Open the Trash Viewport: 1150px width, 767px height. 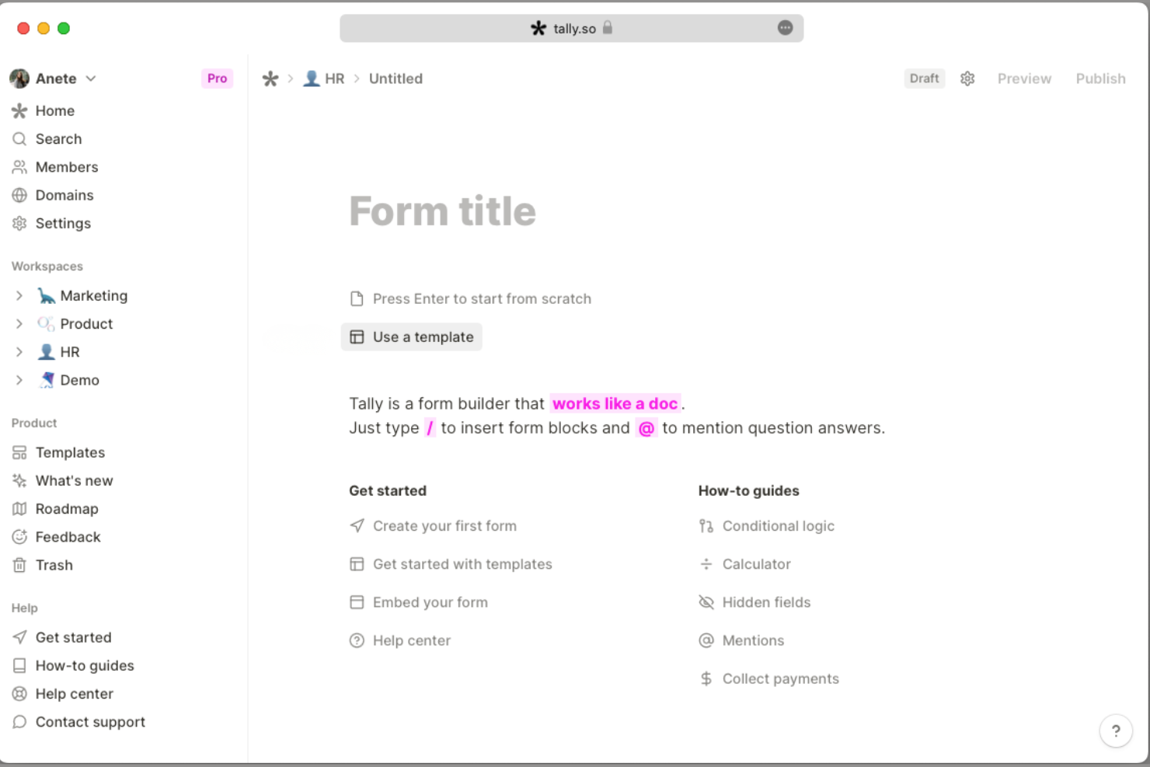click(x=54, y=565)
